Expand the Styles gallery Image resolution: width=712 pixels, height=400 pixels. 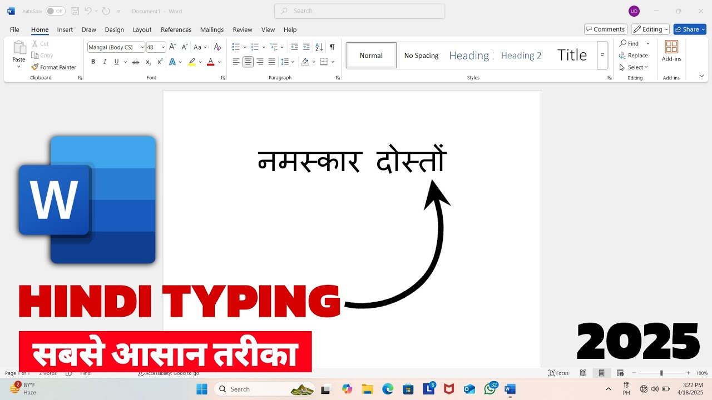click(602, 56)
